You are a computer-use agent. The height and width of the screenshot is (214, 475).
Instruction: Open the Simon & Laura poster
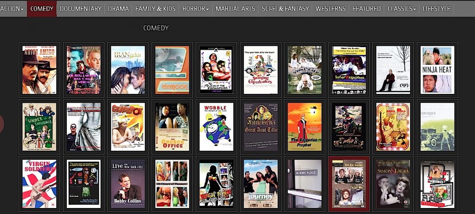pos(393,183)
